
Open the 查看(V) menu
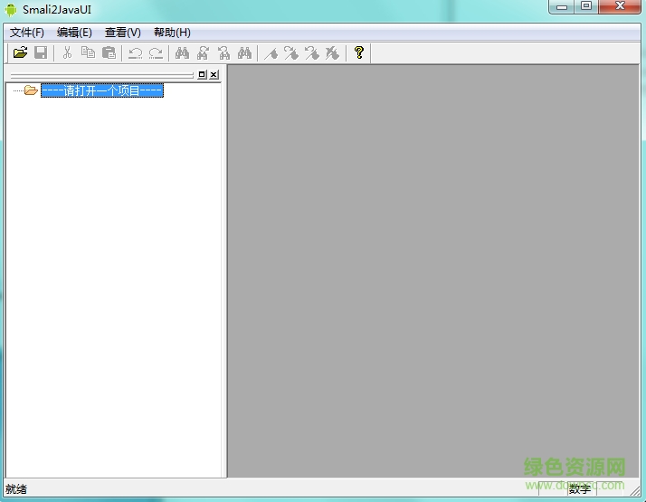(x=123, y=33)
